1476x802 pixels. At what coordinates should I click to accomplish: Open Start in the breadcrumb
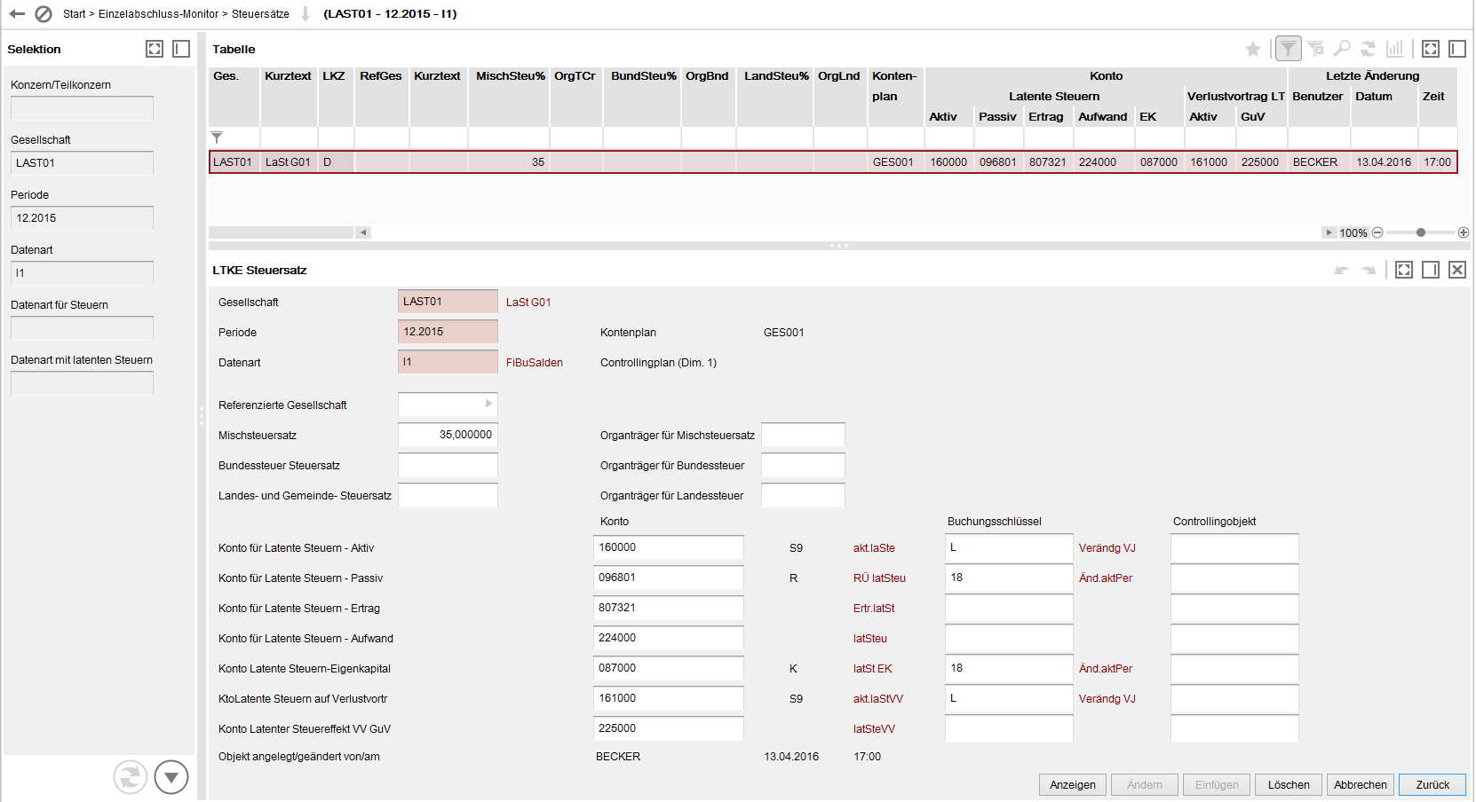click(75, 14)
